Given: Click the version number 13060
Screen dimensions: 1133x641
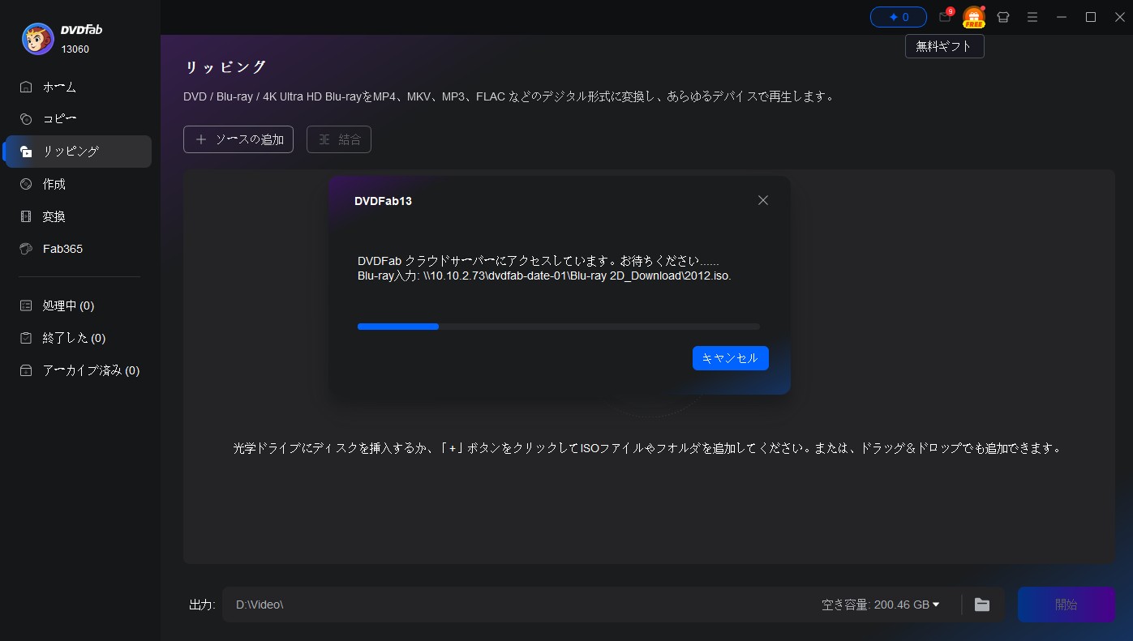Looking at the screenshot, I should (x=75, y=49).
